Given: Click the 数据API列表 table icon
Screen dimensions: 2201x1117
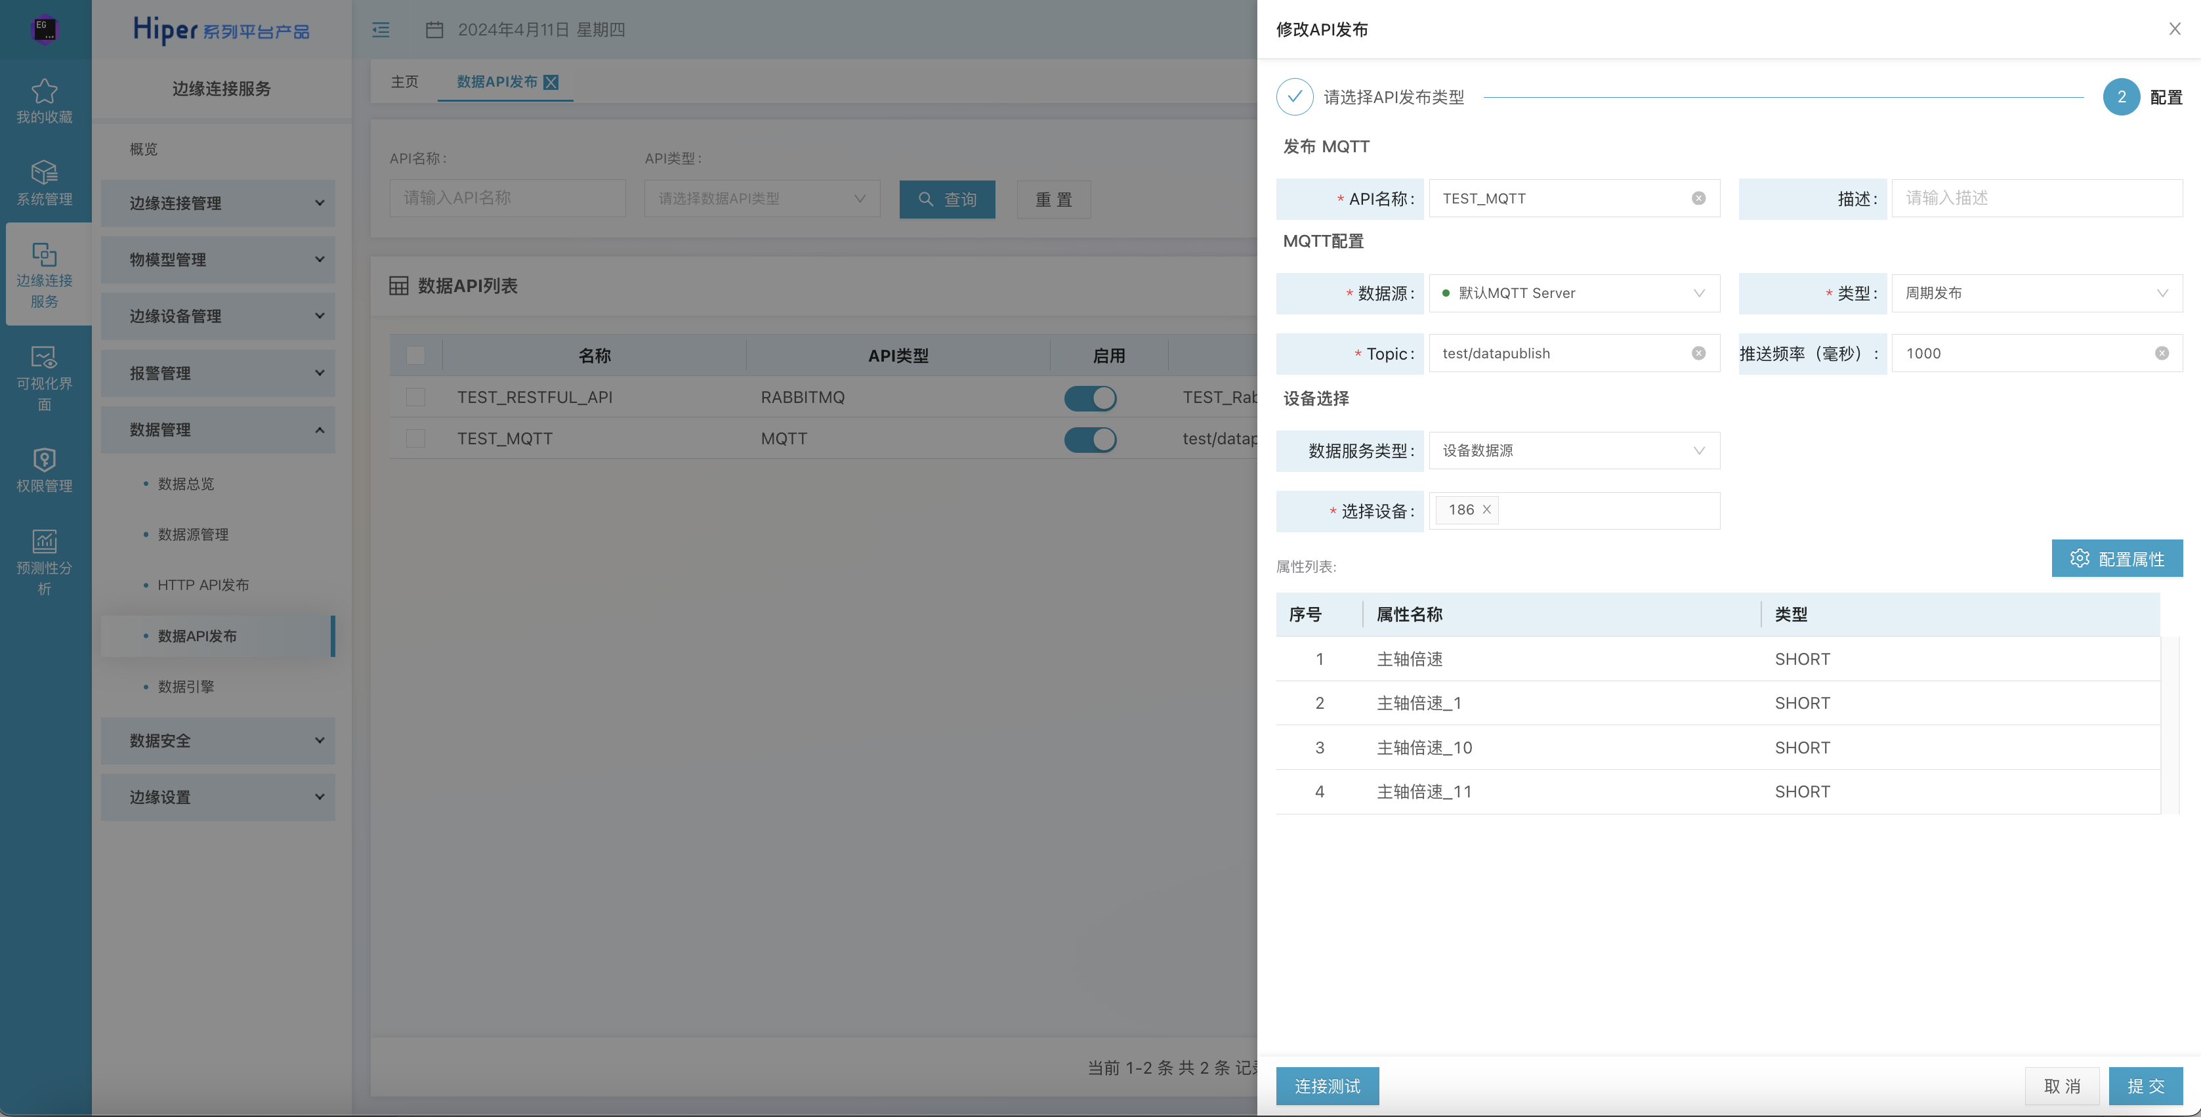Looking at the screenshot, I should point(399,285).
